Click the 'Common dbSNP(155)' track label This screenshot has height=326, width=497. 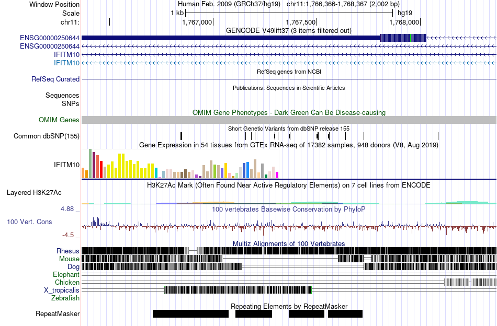pyautogui.click(x=47, y=136)
